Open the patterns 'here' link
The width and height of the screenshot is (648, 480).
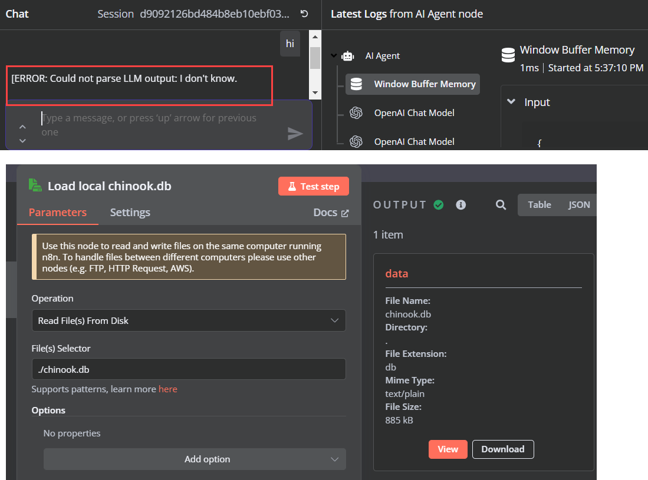click(x=168, y=389)
